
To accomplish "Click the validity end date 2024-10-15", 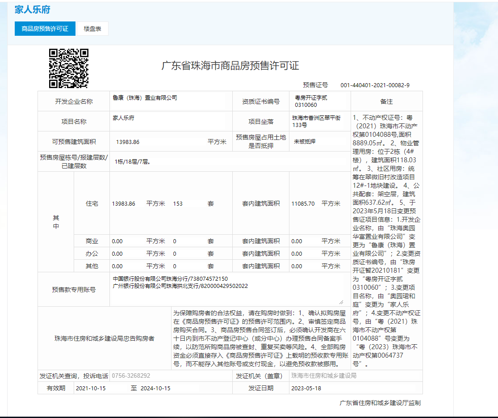I will pos(155,388).
